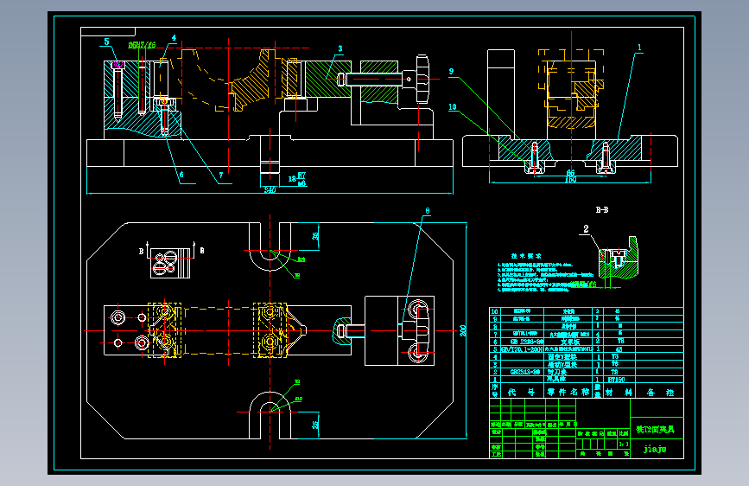Click part callout number 9 beside the side view
Screen dimensions: 749x486
pyautogui.click(x=452, y=72)
